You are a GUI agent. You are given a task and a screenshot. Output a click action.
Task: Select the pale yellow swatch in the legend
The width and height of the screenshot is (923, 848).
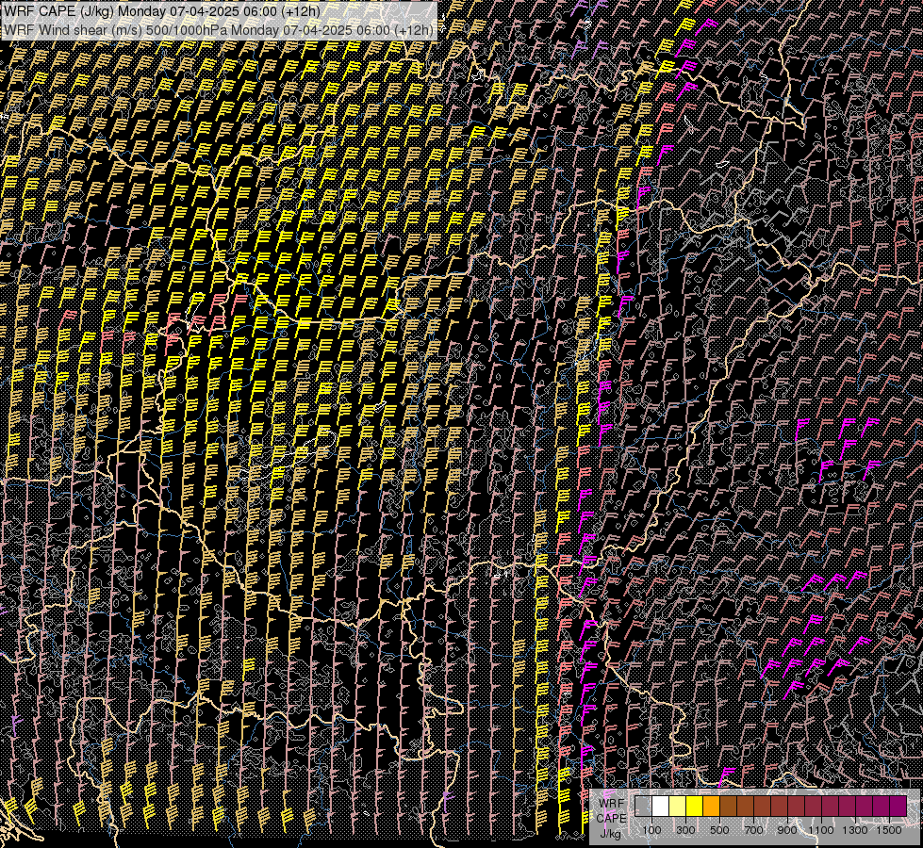click(678, 806)
